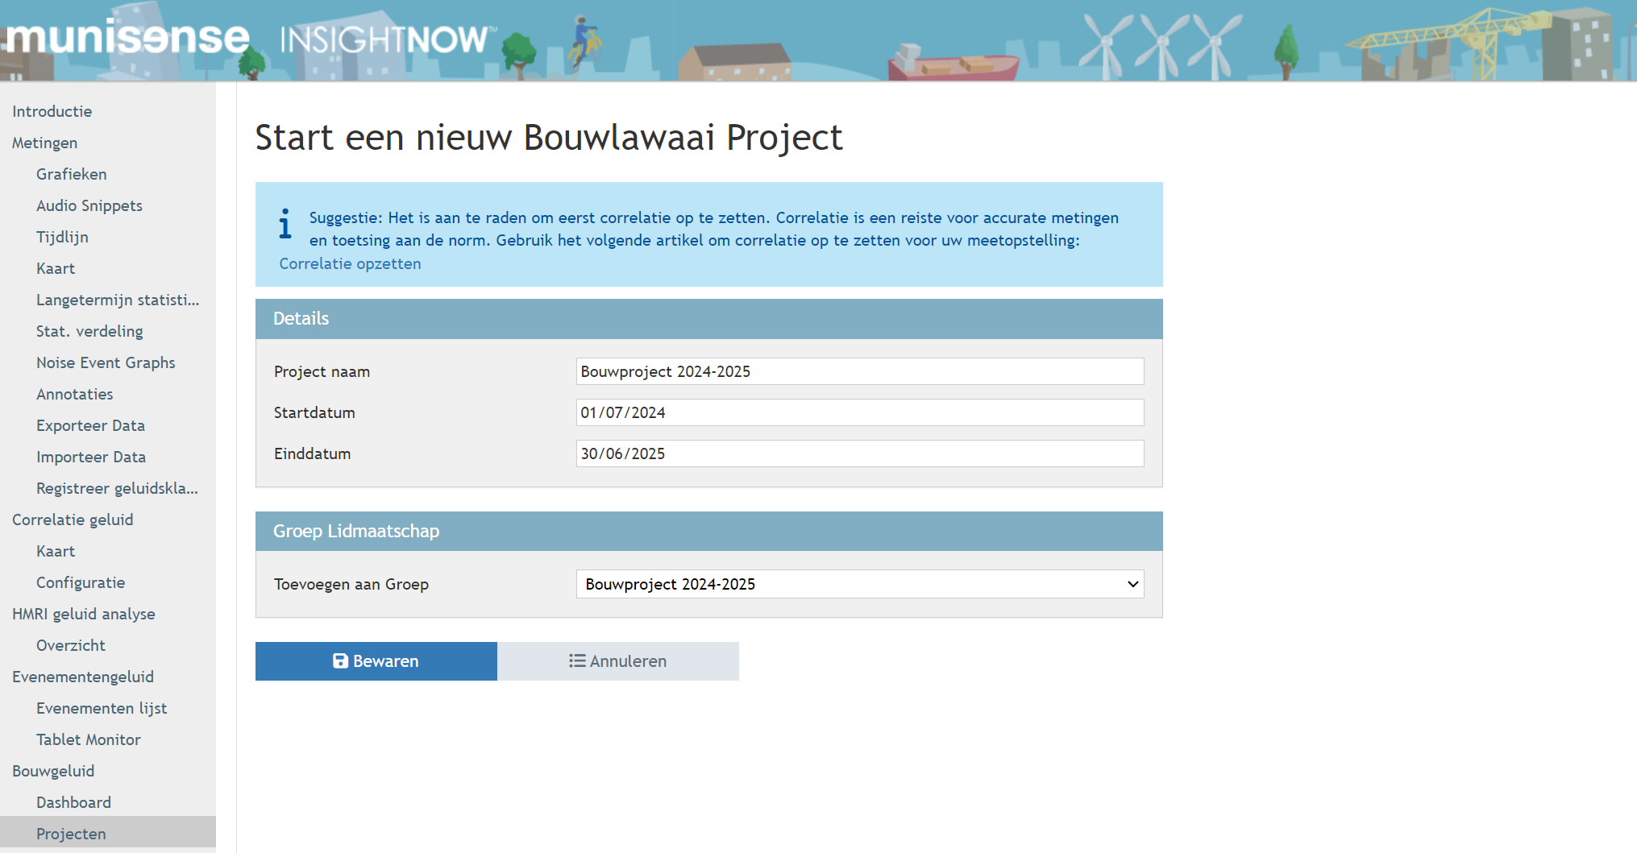Click the Einddatum date field
Image resolution: width=1637 pixels, height=853 pixels.
click(x=859, y=453)
